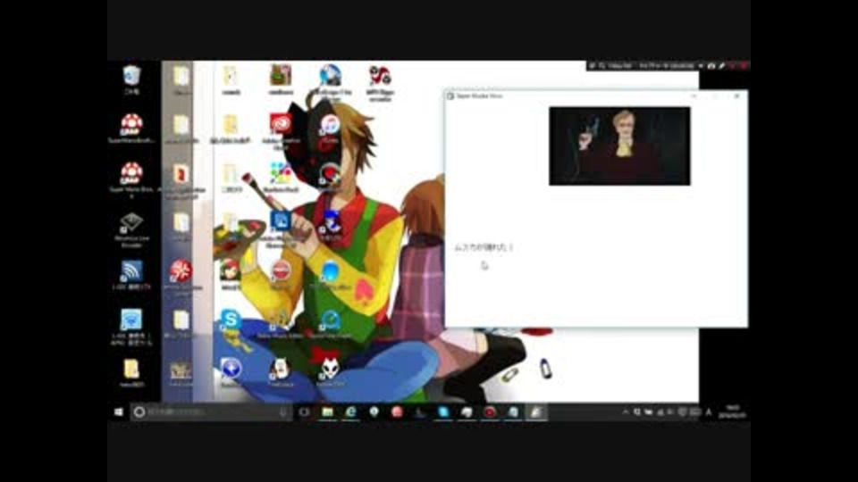Open the round red-and-multicolor shortcut below iTunes
Image resolution: width=858 pixels, height=482 pixels.
click(330, 174)
